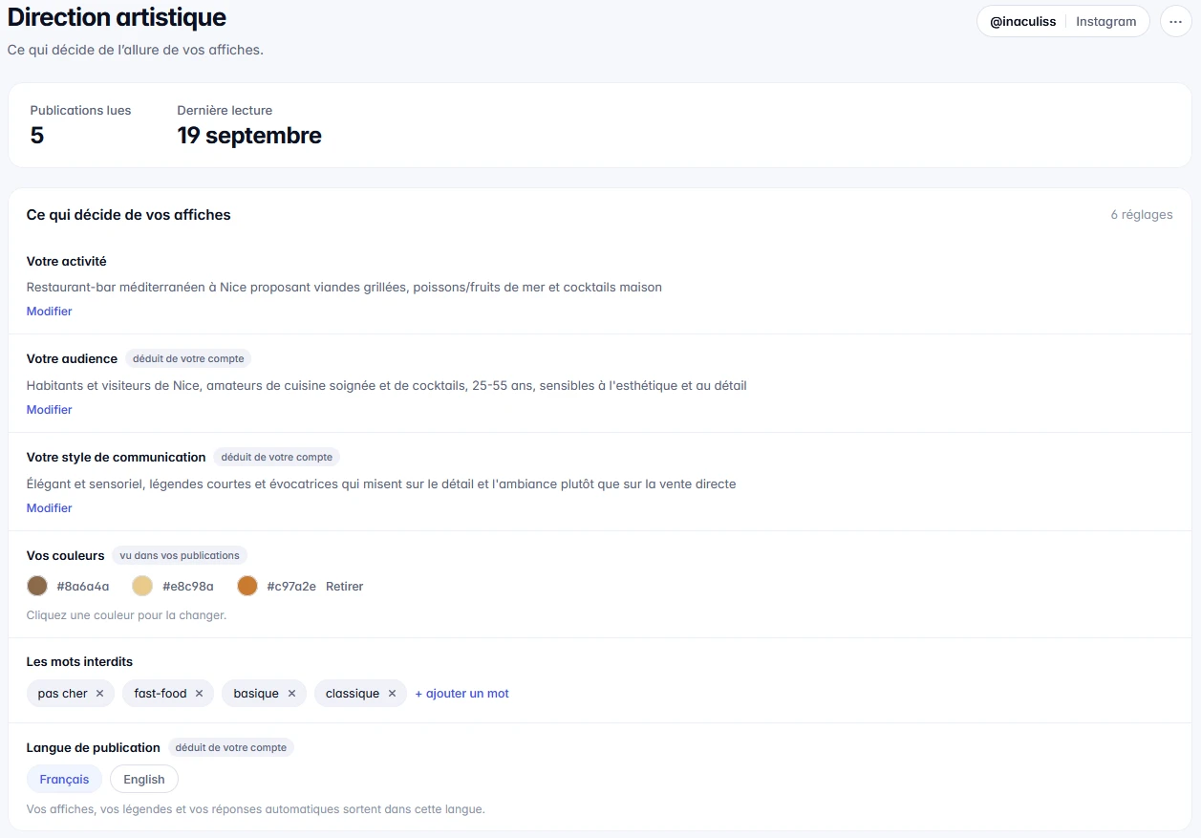Open the @inaculiss Instagram account selector
The image size is (1201, 838).
1062,21
